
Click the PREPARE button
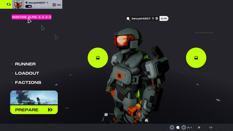tap(34, 110)
